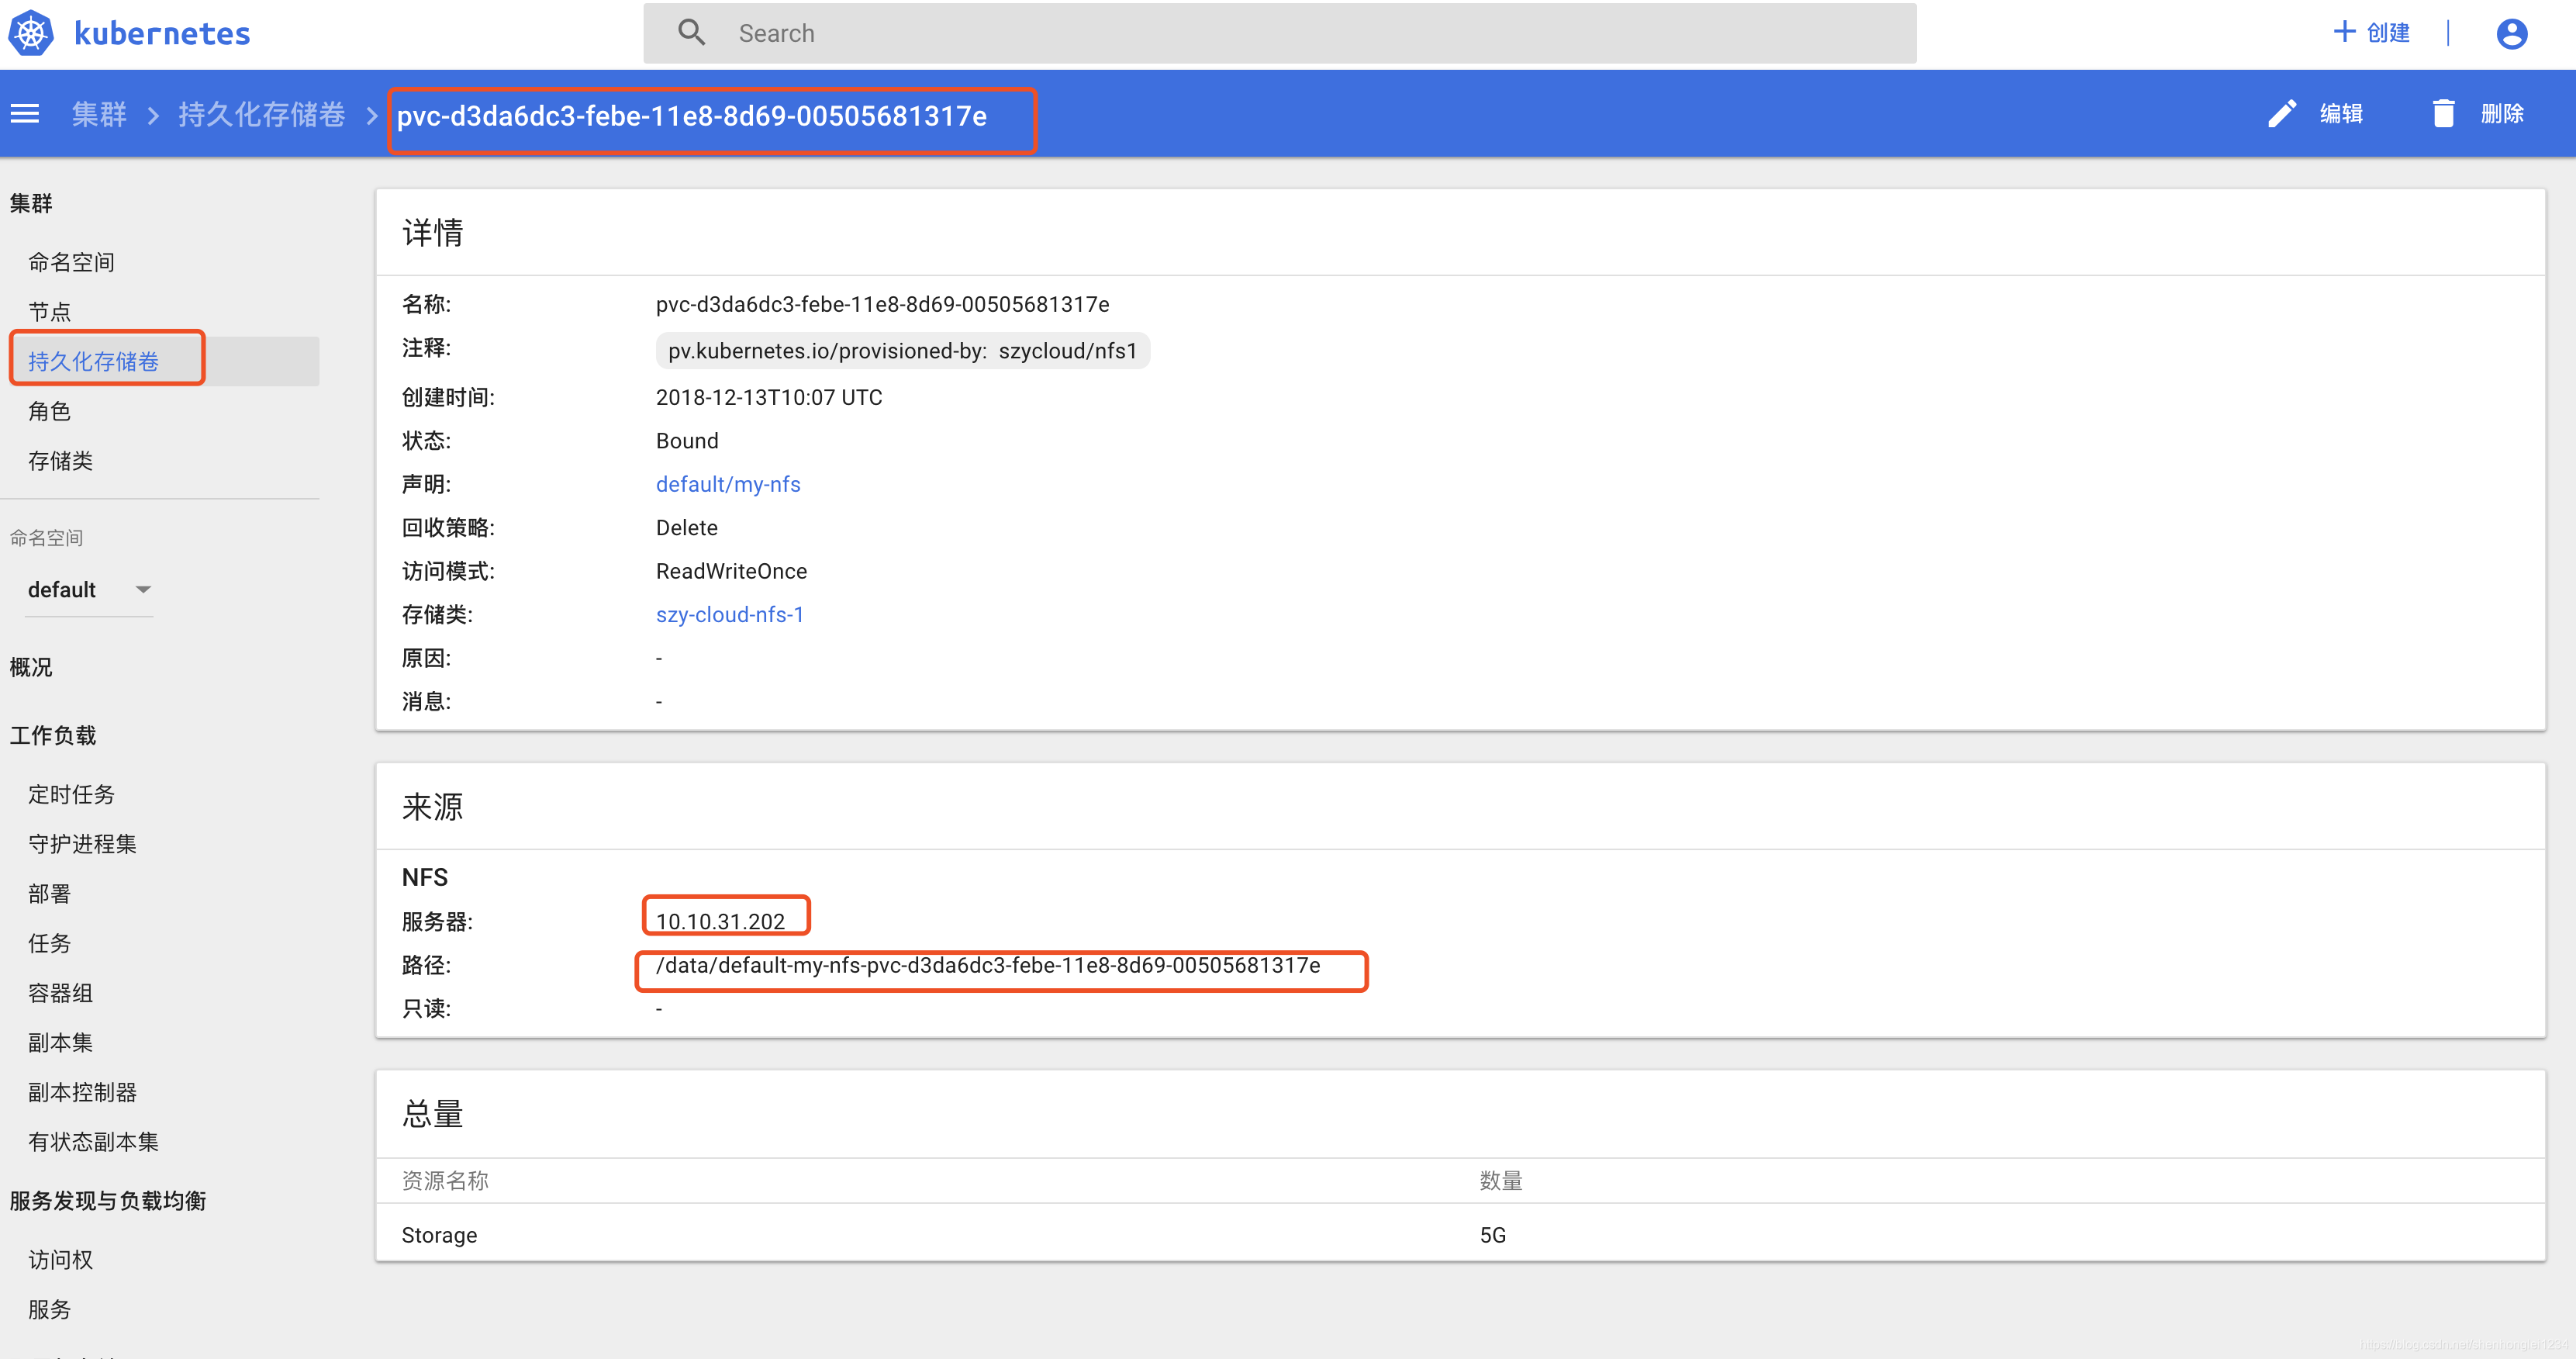2576x1359 pixels.
Task: Click the 2018-12-13T10:07 UTC creation time
Action: pyautogui.click(x=769, y=397)
